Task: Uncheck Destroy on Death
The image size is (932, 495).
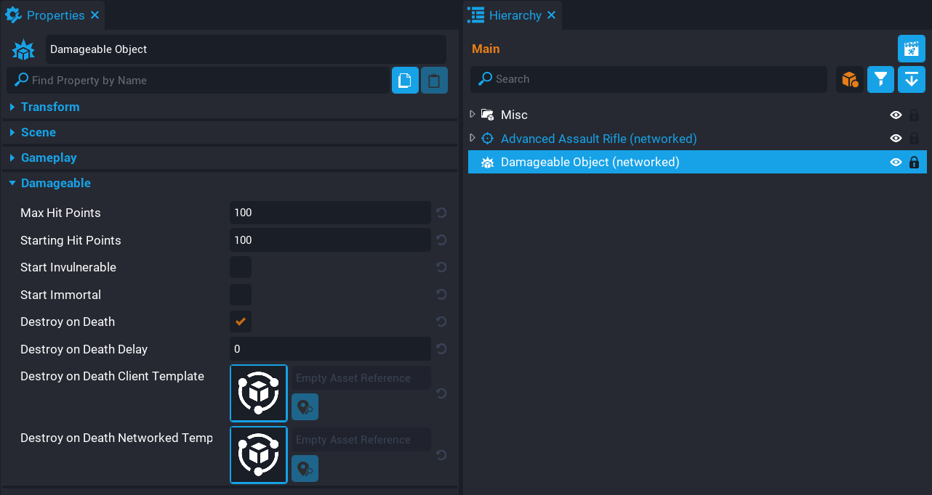Action: click(241, 322)
